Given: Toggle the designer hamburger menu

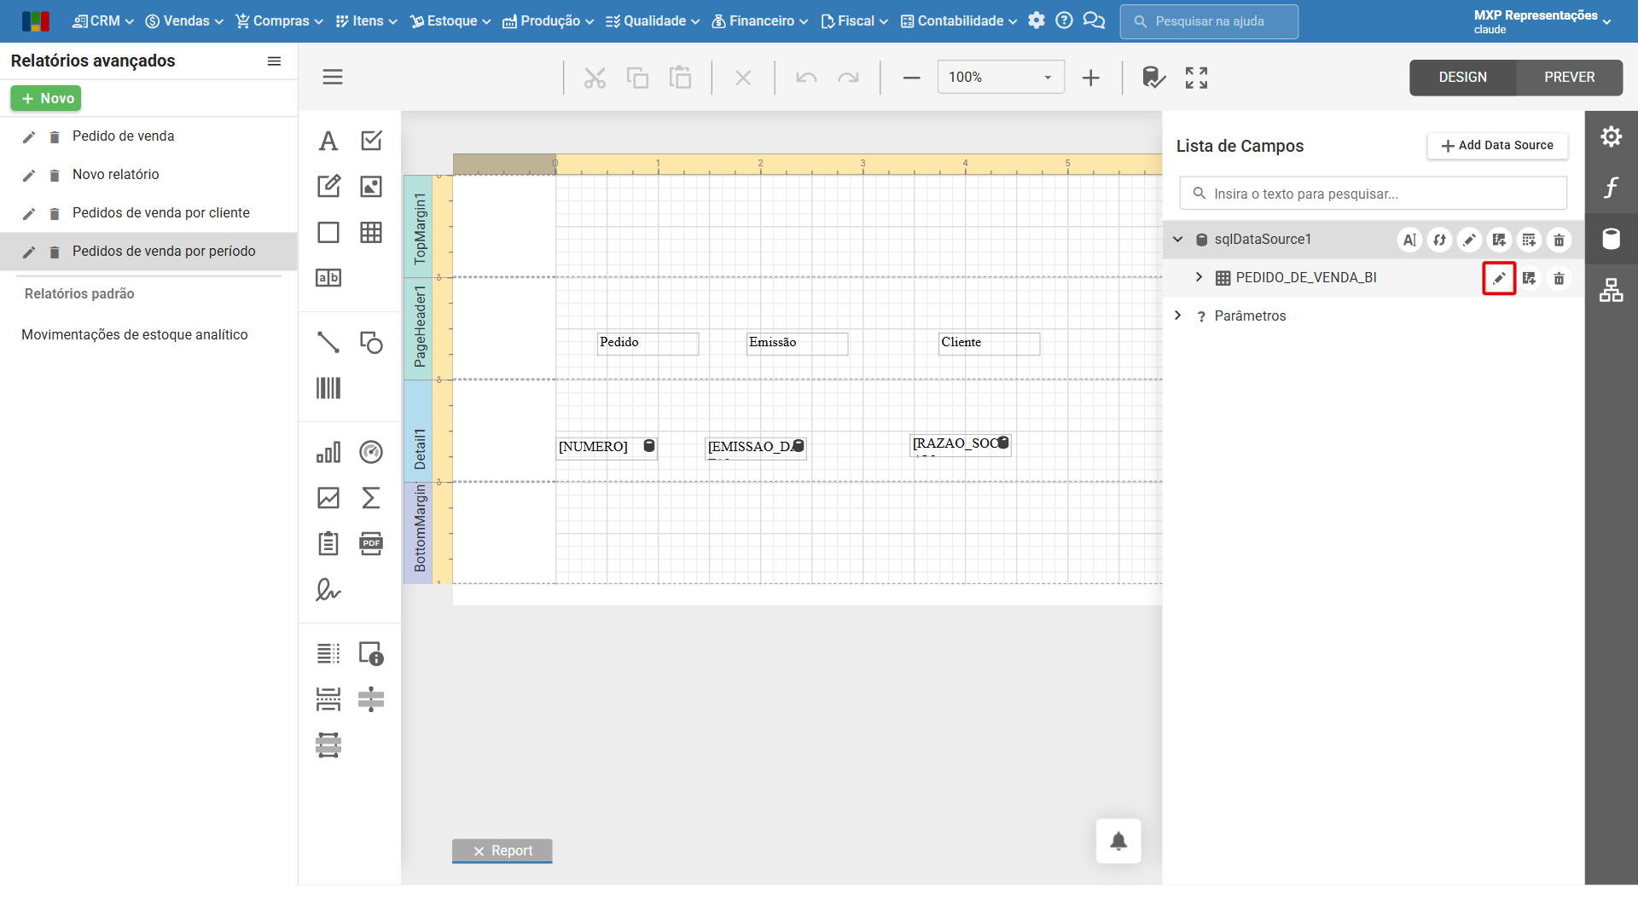Looking at the screenshot, I should [333, 78].
